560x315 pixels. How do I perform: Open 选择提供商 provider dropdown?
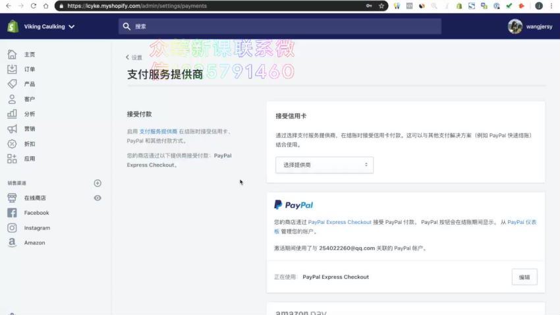(x=324, y=165)
